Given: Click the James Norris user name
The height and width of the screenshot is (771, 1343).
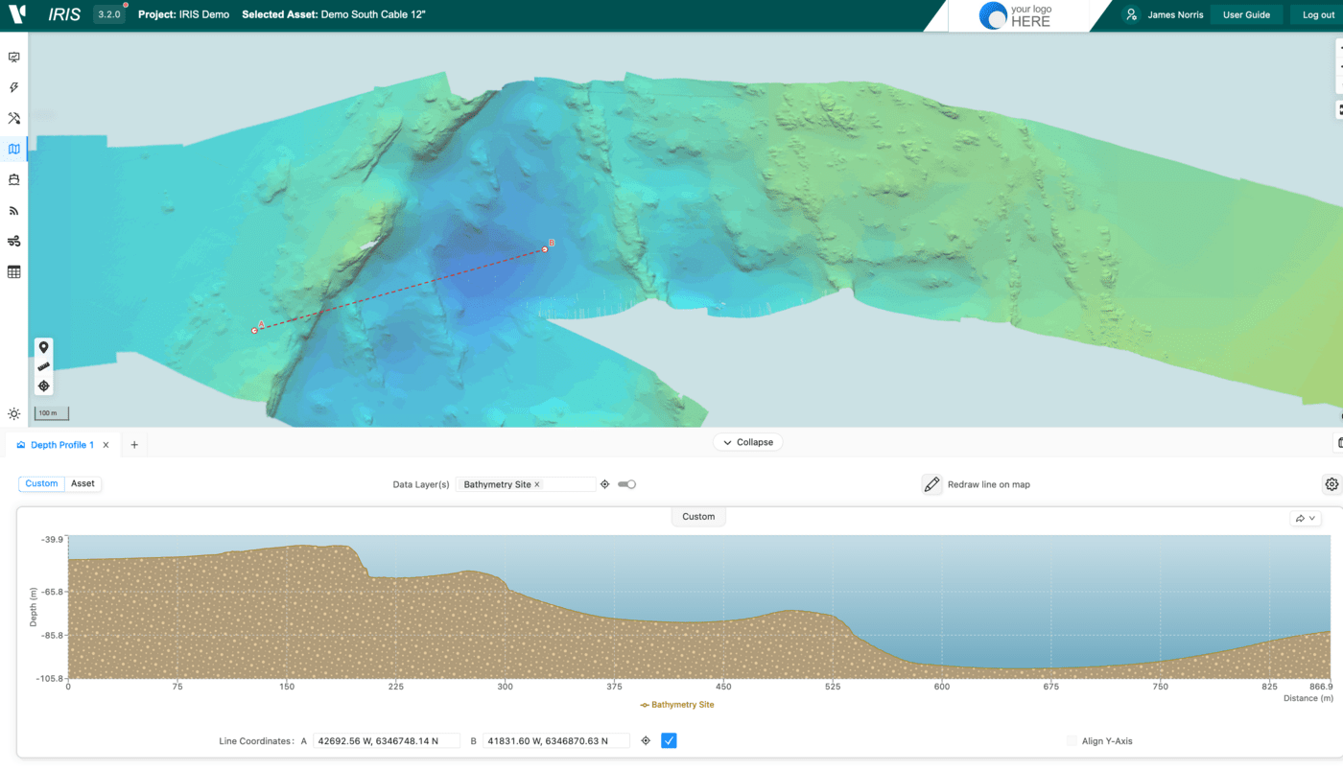Looking at the screenshot, I should pyautogui.click(x=1175, y=14).
